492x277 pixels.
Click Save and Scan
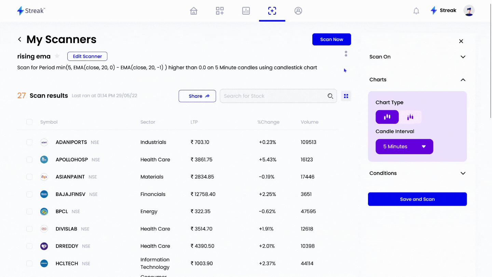pyautogui.click(x=417, y=199)
